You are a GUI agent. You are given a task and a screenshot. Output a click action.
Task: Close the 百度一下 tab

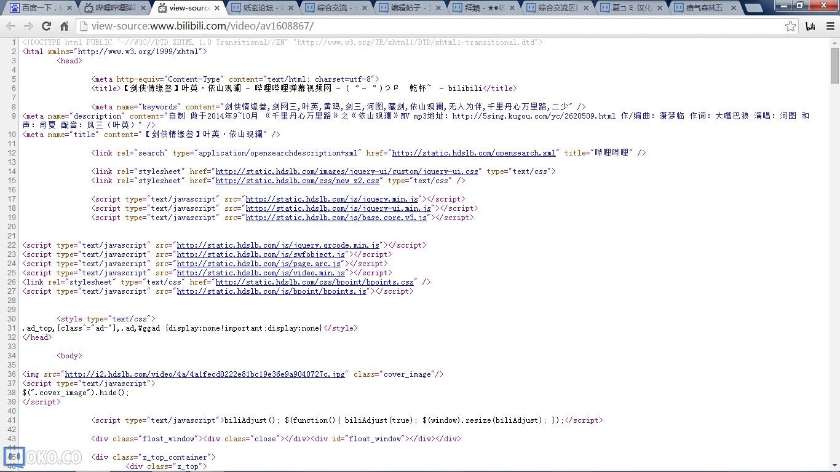[69, 9]
